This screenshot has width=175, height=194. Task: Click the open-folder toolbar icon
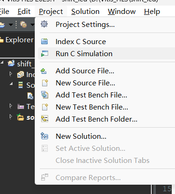click(2, 25)
